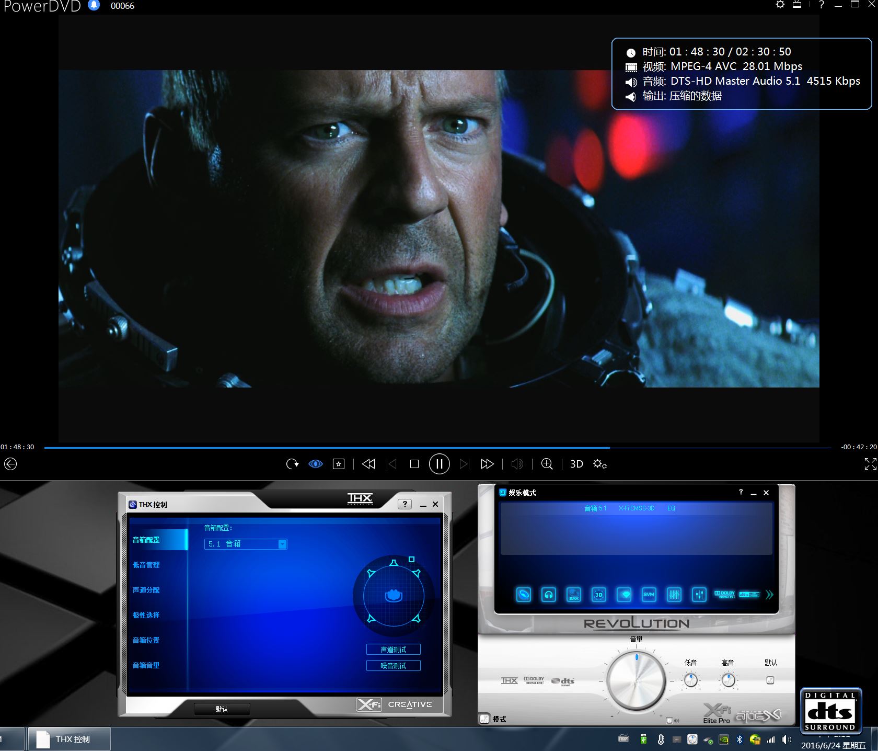Click 默认 button in THX window
The height and width of the screenshot is (751, 878).
point(222,709)
